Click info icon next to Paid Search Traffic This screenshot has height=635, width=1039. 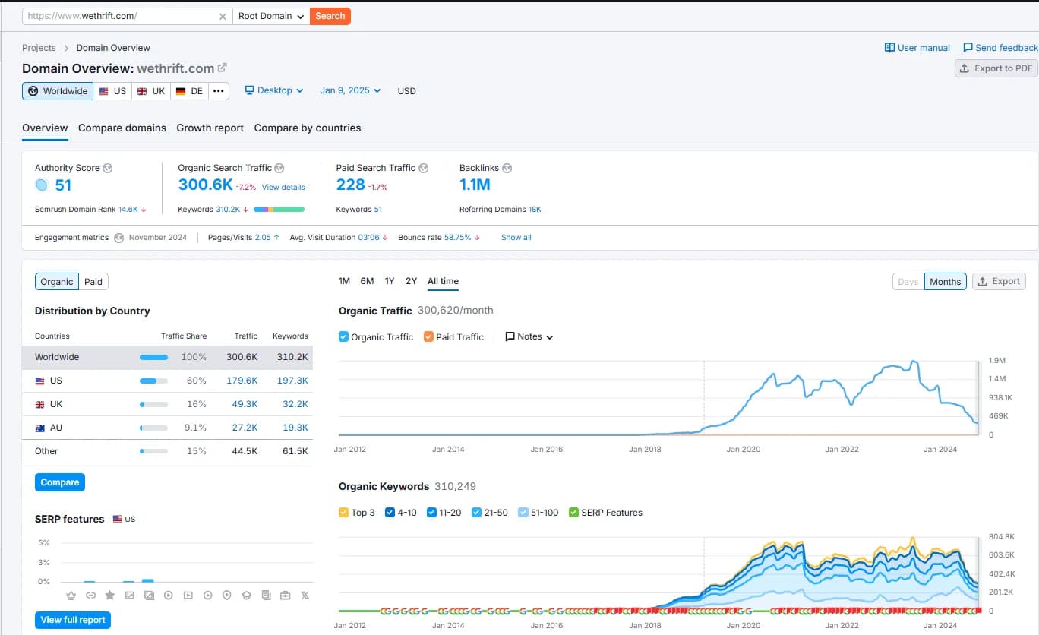point(424,168)
